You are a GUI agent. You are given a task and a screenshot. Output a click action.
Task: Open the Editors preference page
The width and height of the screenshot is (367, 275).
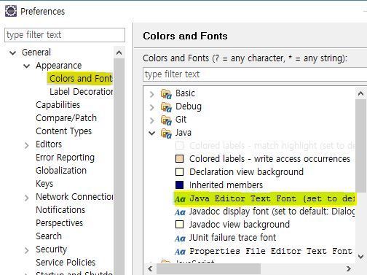pos(49,144)
